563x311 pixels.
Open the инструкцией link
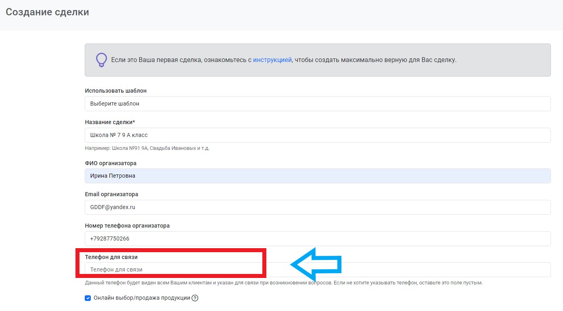(x=272, y=60)
